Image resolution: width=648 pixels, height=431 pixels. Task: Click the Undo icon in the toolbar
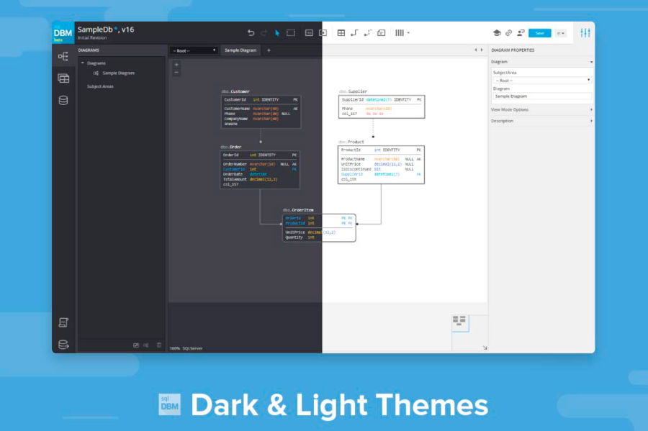pos(251,32)
